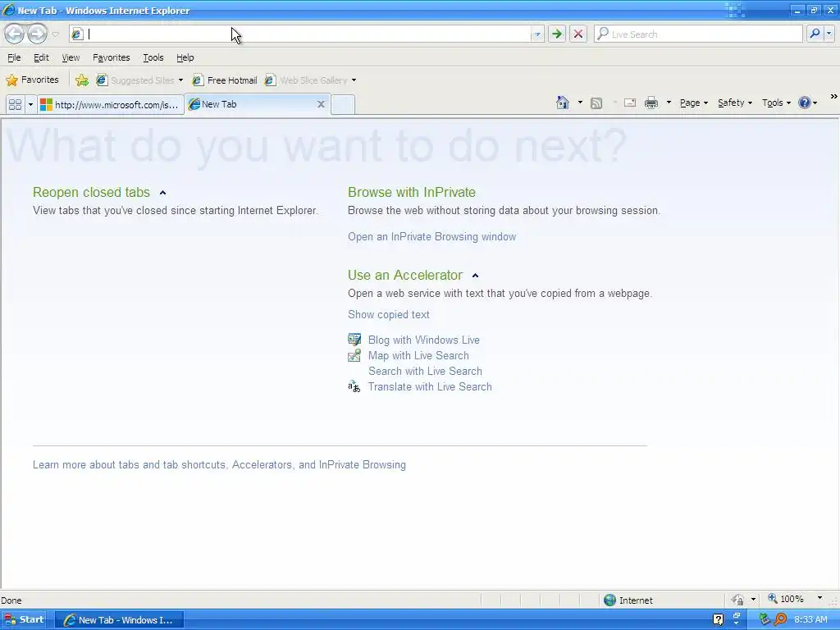Open the Favorites center star button
This screenshot has width=840, height=630.
[x=32, y=80]
